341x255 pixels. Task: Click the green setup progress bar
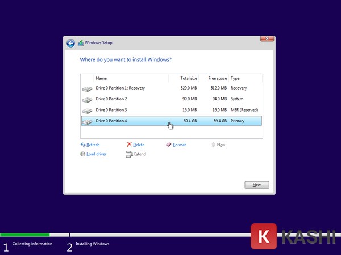pos(24,235)
